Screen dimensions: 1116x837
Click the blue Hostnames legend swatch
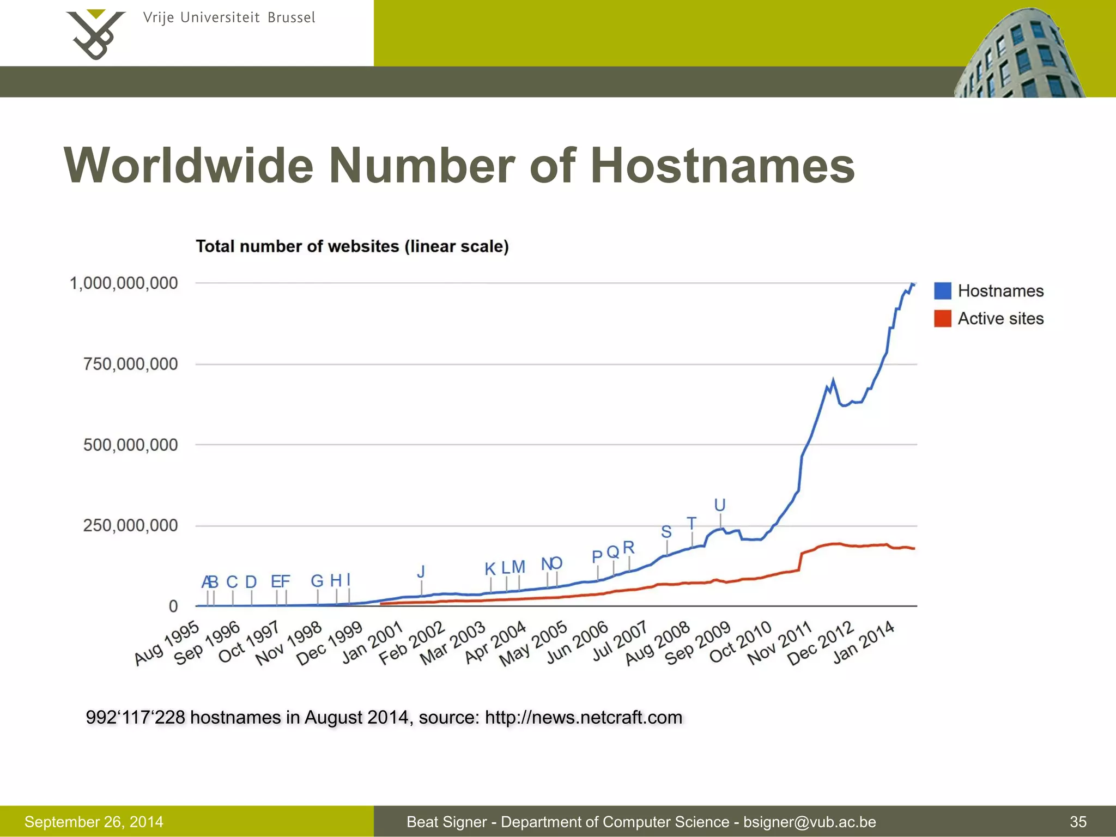[943, 290]
